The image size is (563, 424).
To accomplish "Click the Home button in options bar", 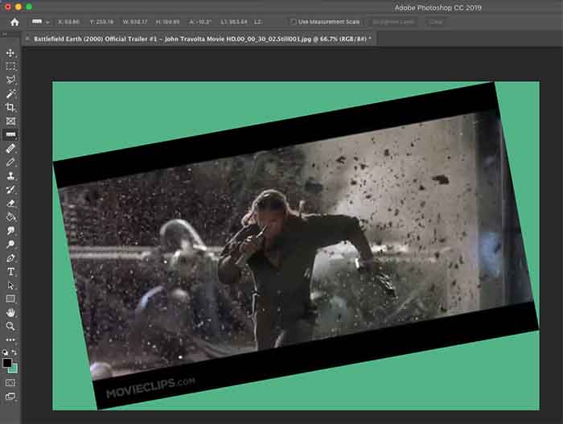I will 14,22.
